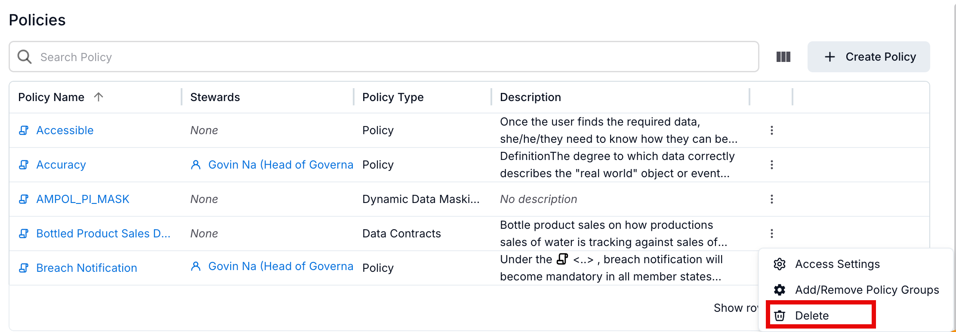Open Govin Na steward link in Breach Notification row
The image size is (956, 332).
[281, 266]
